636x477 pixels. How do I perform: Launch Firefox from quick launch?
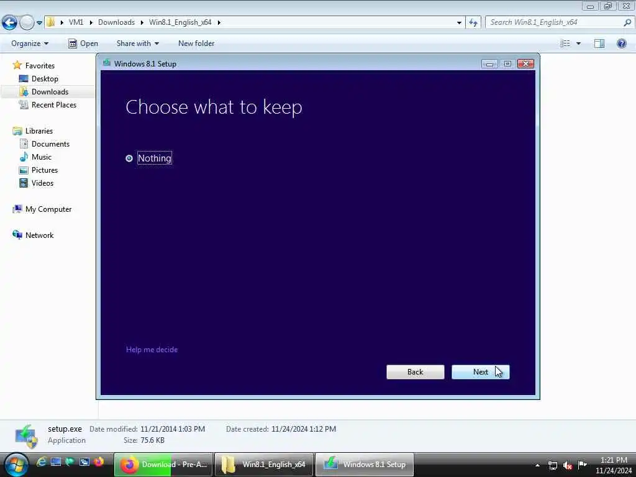99,462
